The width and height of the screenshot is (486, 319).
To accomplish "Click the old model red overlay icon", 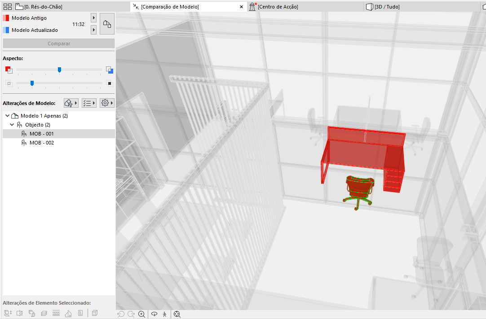I will tap(9, 70).
